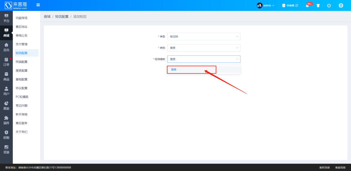Viewport: 351px width, 171px height.
Task: Select 商城公告 menu item
Action: pyautogui.click(x=26, y=35)
